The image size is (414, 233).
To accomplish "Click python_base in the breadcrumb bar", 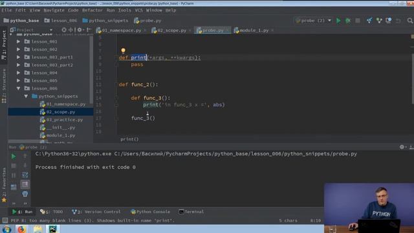I will (x=21, y=21).
